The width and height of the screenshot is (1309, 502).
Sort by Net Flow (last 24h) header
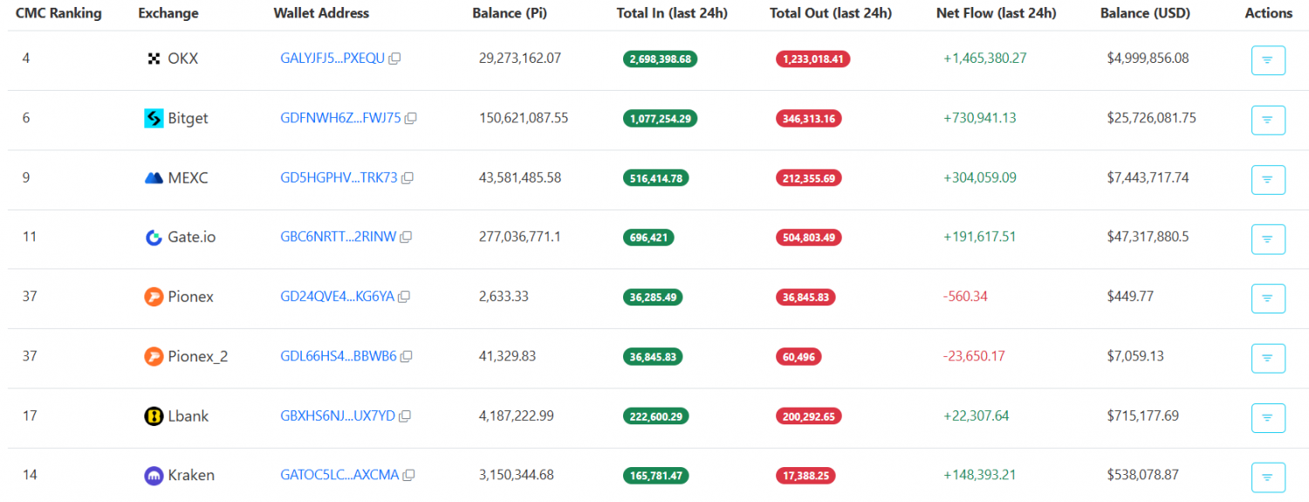[x=996, y=13]
